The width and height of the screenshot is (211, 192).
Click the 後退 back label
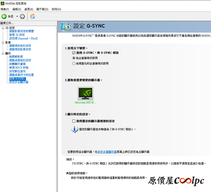point(11,16)
